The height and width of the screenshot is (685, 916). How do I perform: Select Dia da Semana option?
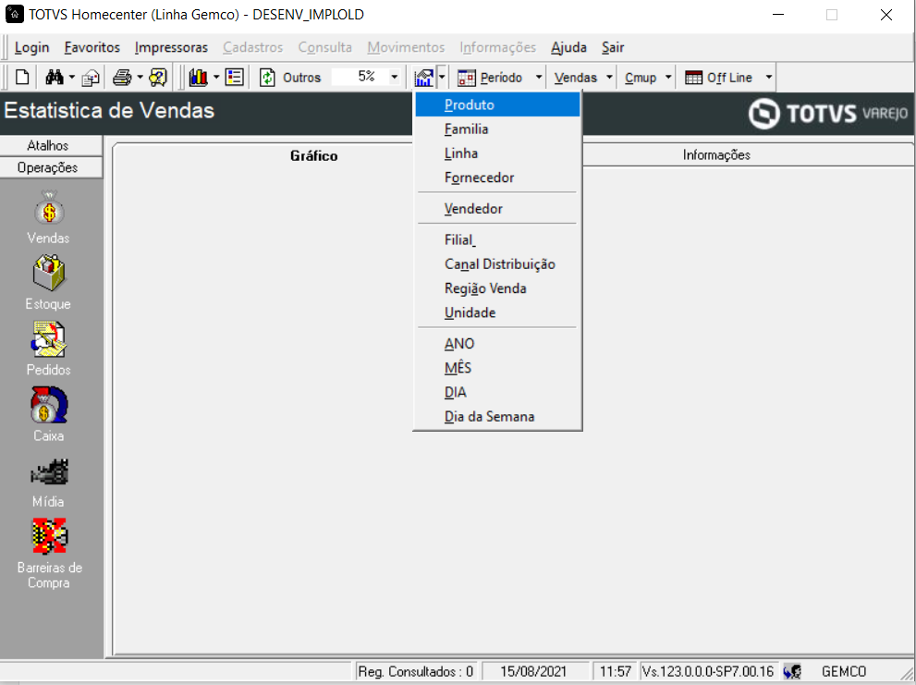[497, 417]
